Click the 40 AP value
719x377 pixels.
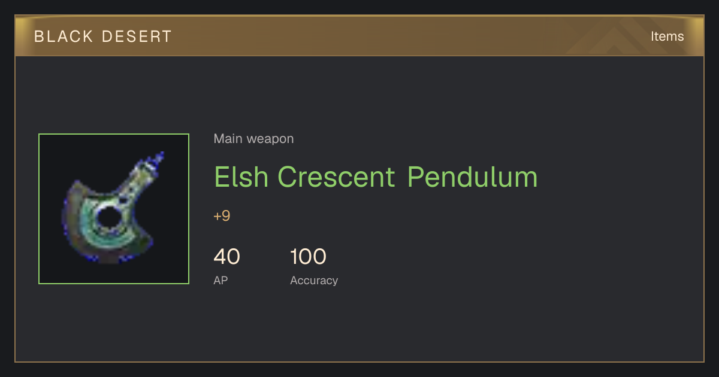point(226,257)
